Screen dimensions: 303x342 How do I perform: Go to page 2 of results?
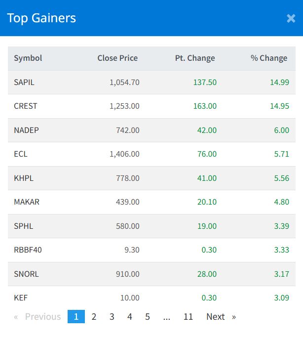click(94, 316)
